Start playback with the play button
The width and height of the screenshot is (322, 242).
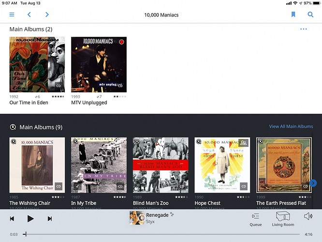(30, 219)
